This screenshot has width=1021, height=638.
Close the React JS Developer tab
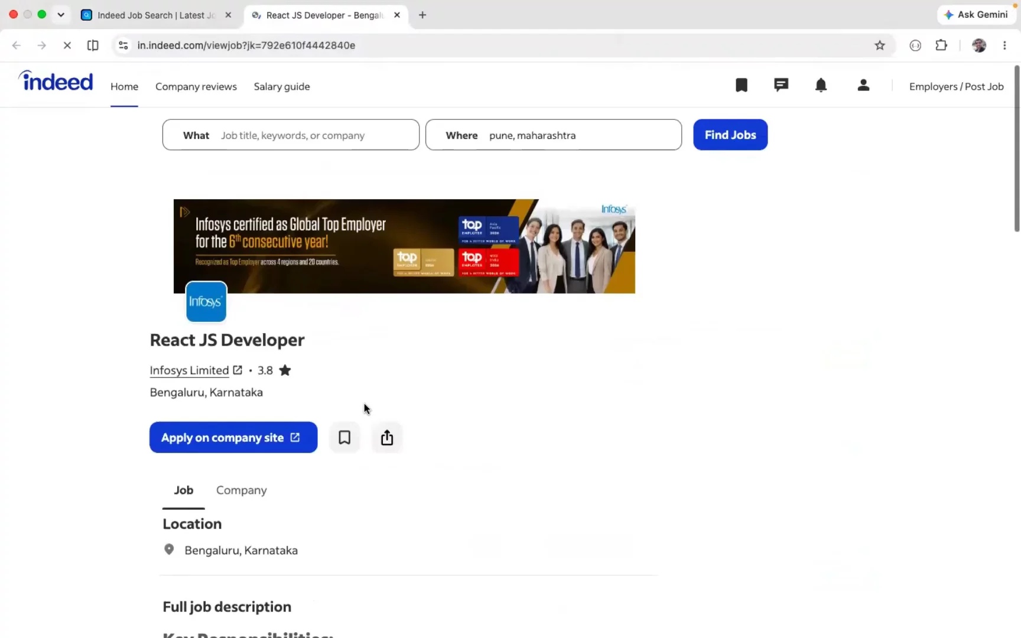pyautogui.click(x=397, y=15)
